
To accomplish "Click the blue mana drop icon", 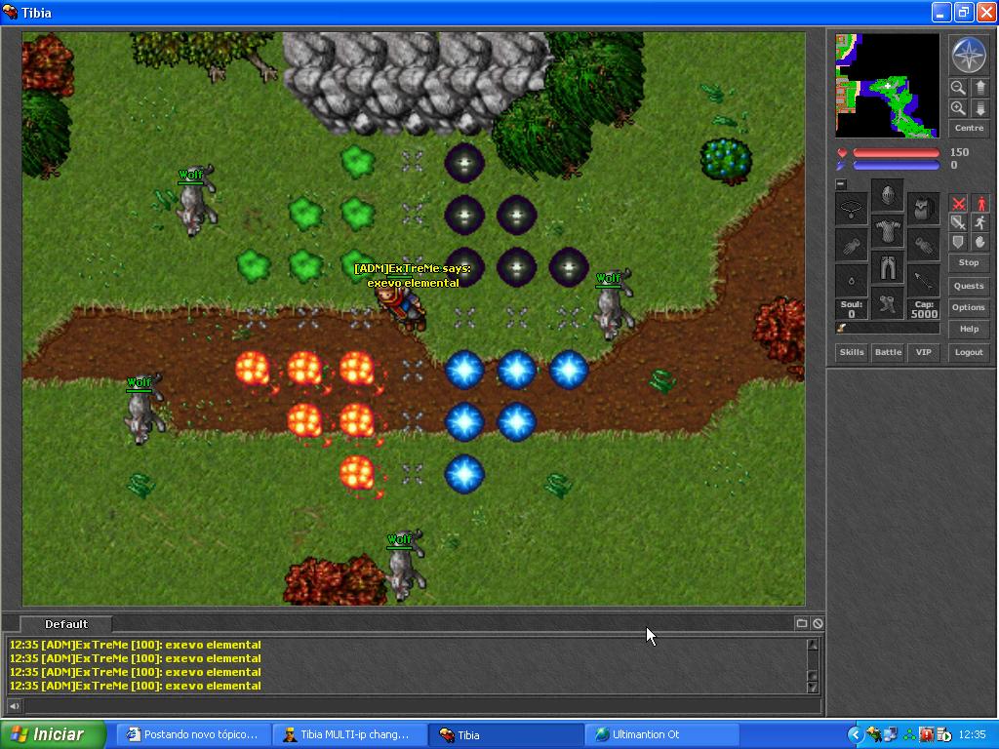I will pos(842,166).
